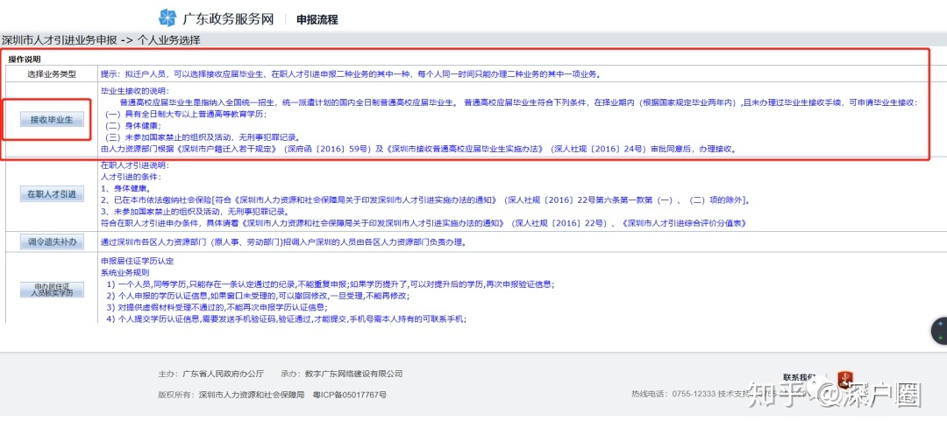Viewport: 947px width, 434px height.
Task: Click rule 4) 个人提交学历认证信息 line
Action: tap(286, 318)
